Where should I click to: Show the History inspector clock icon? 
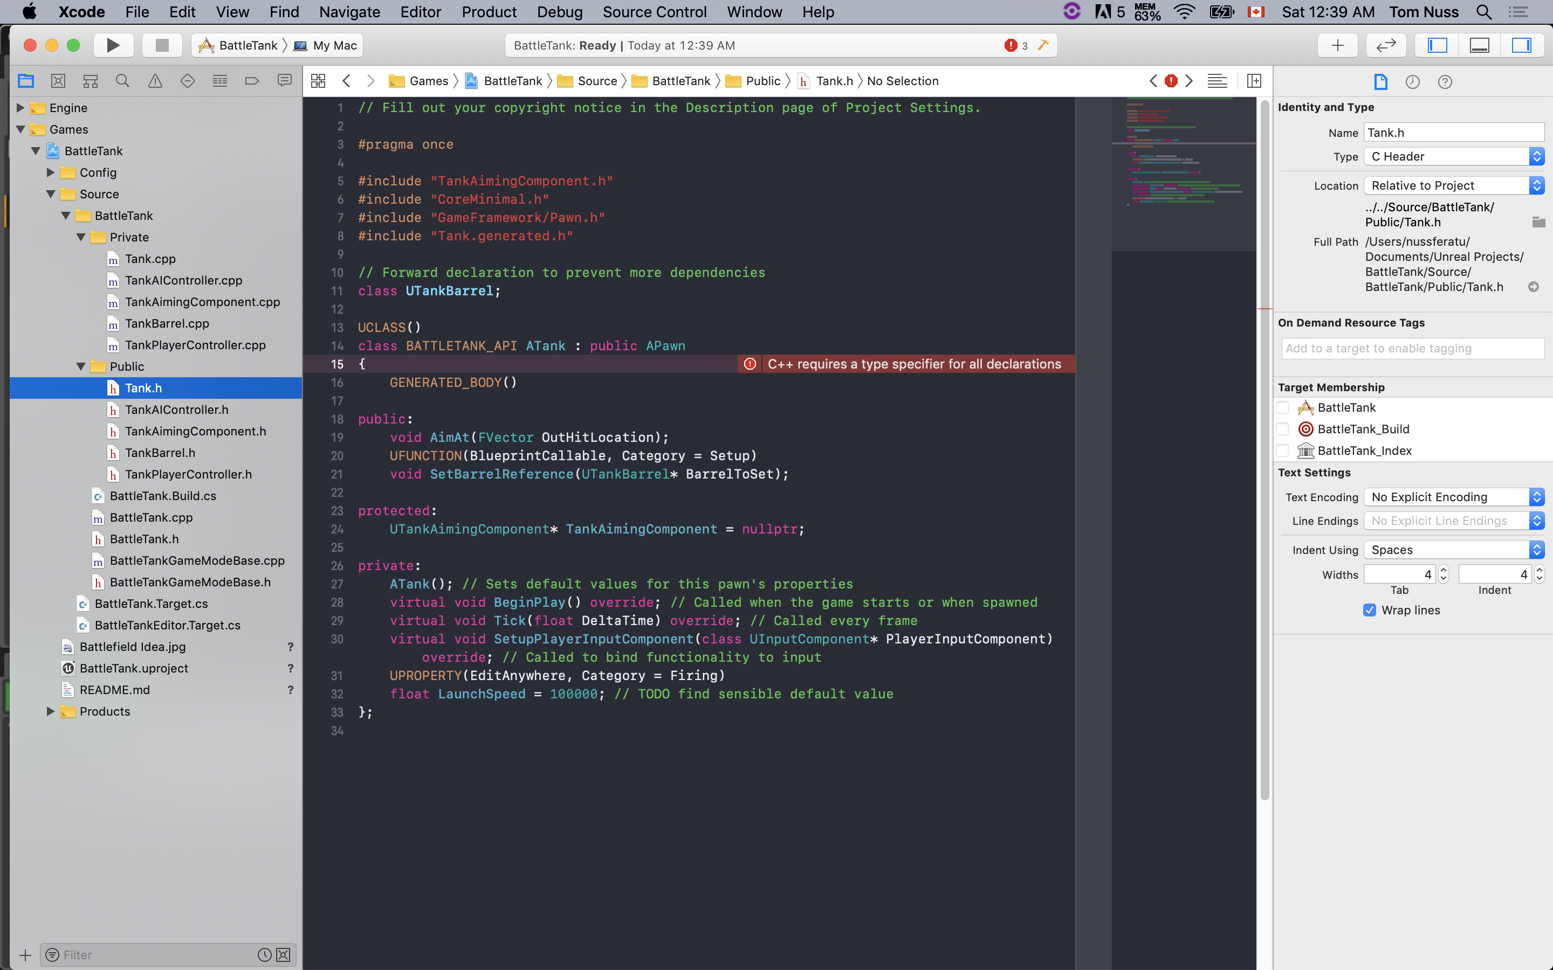1412,81
